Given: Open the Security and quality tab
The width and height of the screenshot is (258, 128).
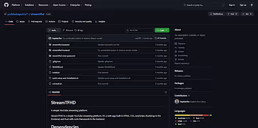Looking at the screenshot, I should 82,21.
